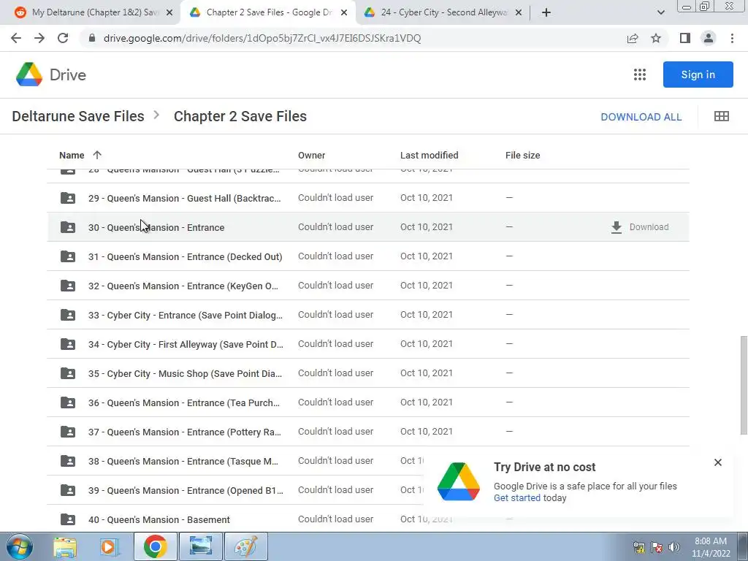Click the share page icon in address bar
The width and height of the screenshot is (748, 561).
click(x=633, y=38)
